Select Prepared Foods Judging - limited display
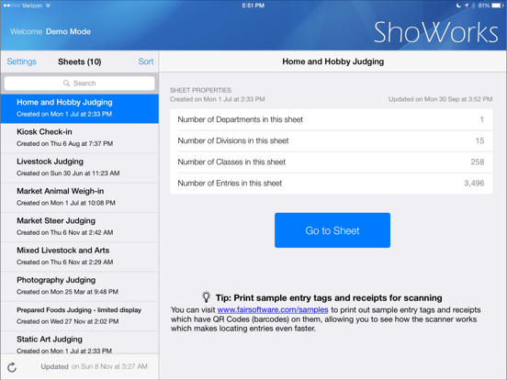The width and height of the screenshot is (507, 380). point(80,316)
